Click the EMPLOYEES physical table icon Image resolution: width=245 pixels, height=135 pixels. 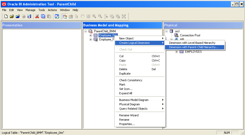click(181, 52)
